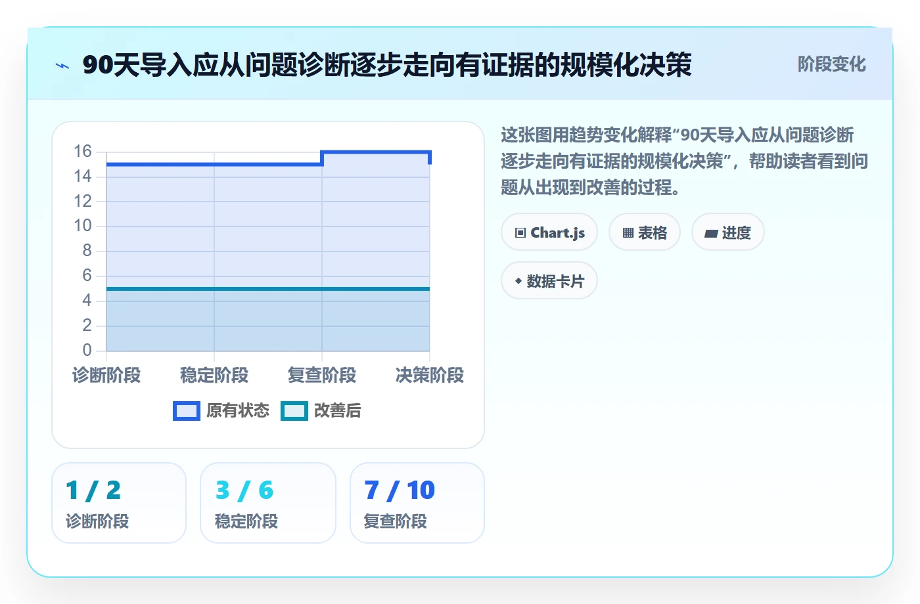Click the 原有状态 legend label
Screen dimensions: 920x604
click(x=238, y=411)
